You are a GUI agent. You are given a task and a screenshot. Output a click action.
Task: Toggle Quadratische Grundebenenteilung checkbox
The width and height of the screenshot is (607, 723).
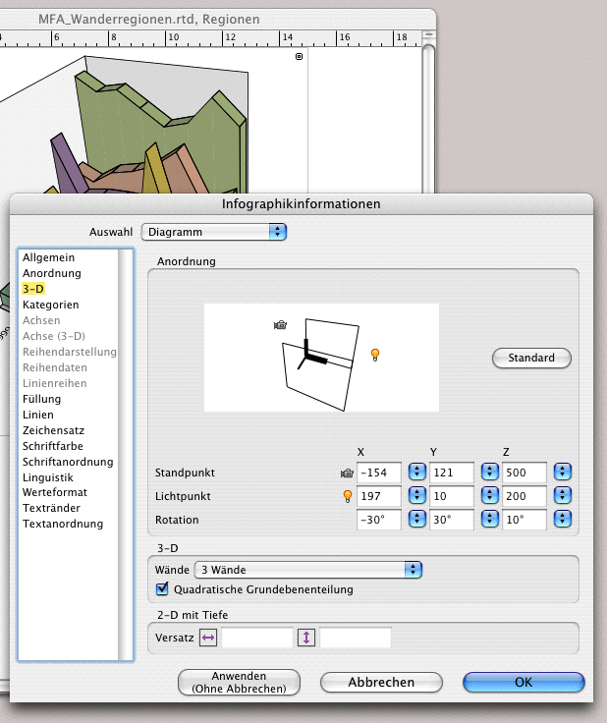click(x=163, y=589)
